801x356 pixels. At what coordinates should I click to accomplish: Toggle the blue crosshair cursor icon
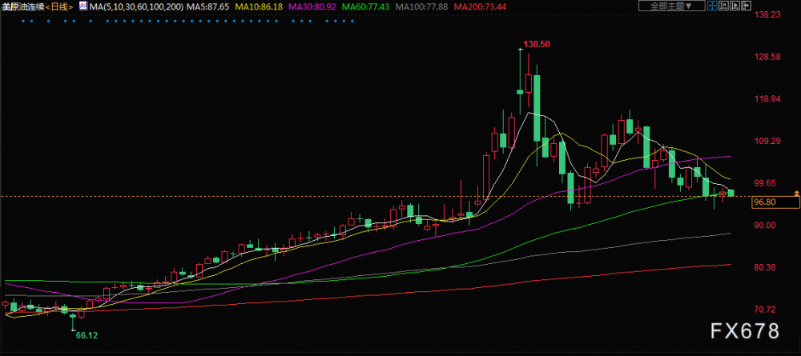click(713, 6)
